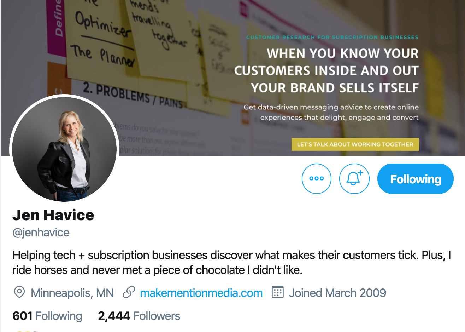Click Minneapolis, MN location text

72,293
